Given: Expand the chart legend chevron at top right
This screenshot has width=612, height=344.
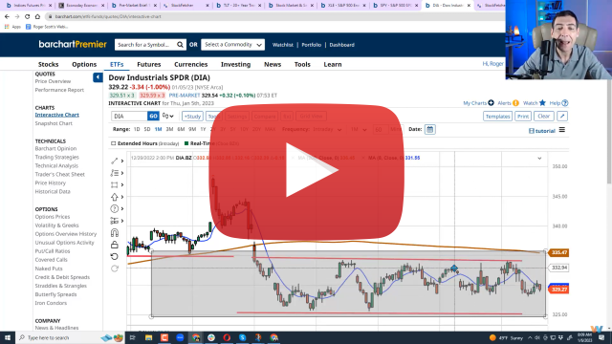Looking at the screenshot, I should pyautogui.click(x=539, y=159).
